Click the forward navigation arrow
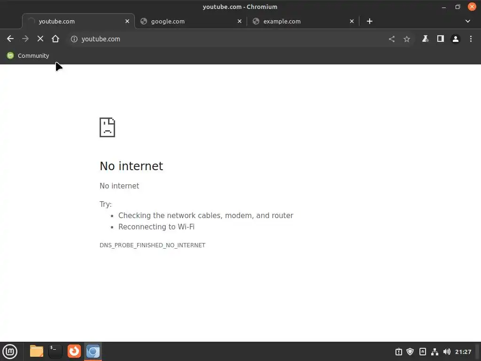The height and width of the screenshot is (361, 481). (x=25, y=39)
